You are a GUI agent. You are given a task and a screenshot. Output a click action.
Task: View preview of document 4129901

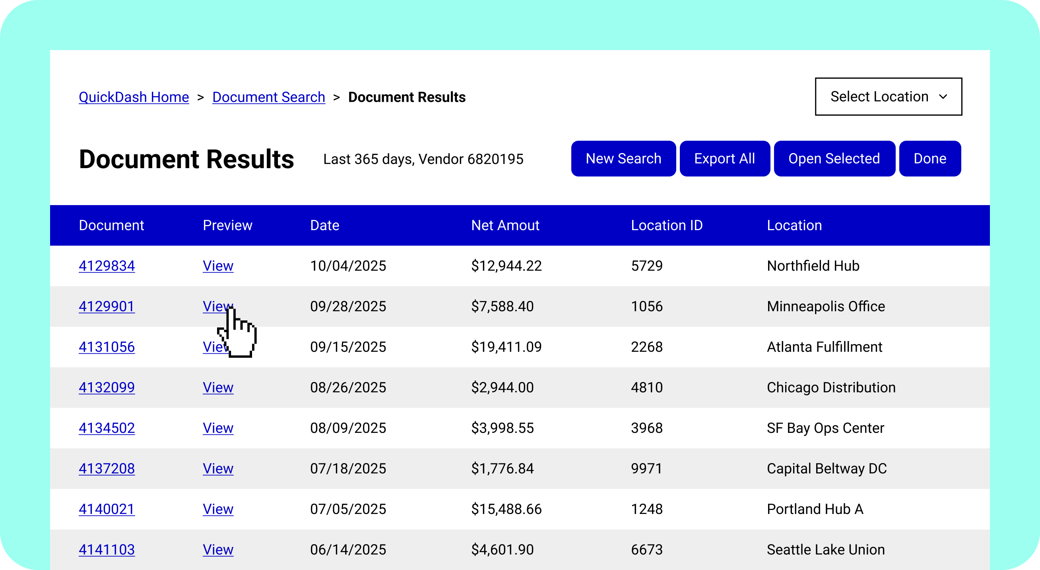click(x=218, y=306)
